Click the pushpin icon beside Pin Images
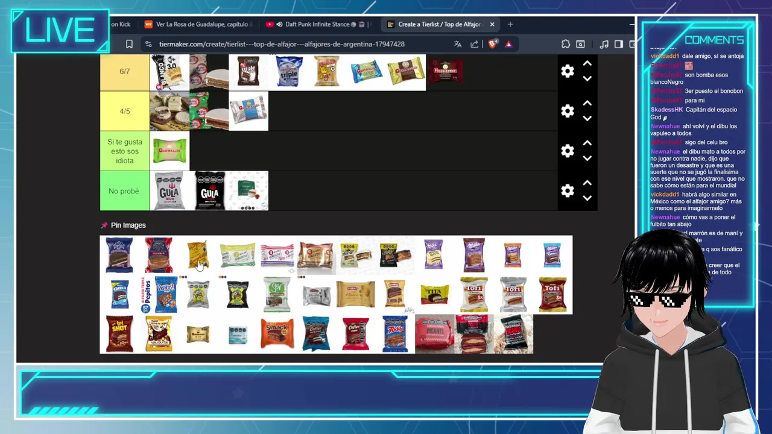Screen dimensions: 772x434 [104, 225]
